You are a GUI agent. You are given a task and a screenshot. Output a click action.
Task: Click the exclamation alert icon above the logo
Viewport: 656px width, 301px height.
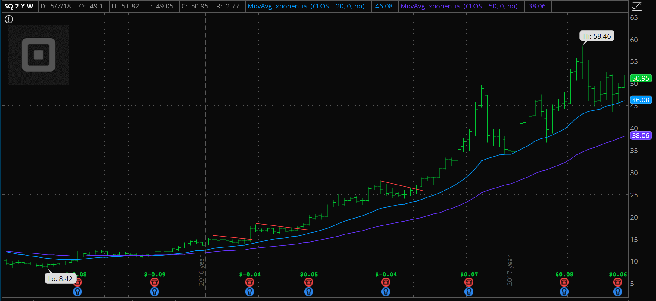[x=9, y=20]
